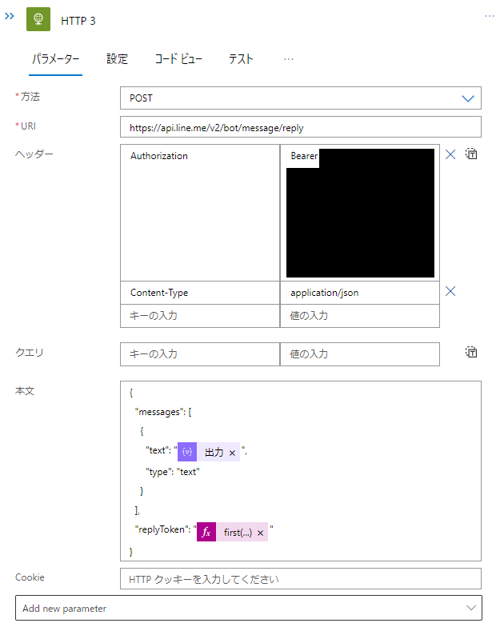The width and height of the screenshot is (496, 627).
Task: Click the クエリ キーの入力 field
Action: pos(200,354)
